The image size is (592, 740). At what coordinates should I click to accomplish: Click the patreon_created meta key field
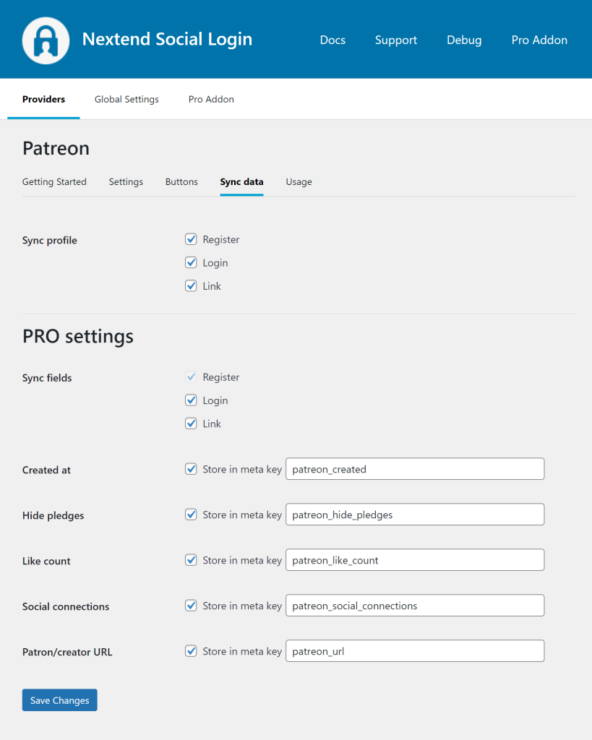pyautogui.click(x=415, y=469)
